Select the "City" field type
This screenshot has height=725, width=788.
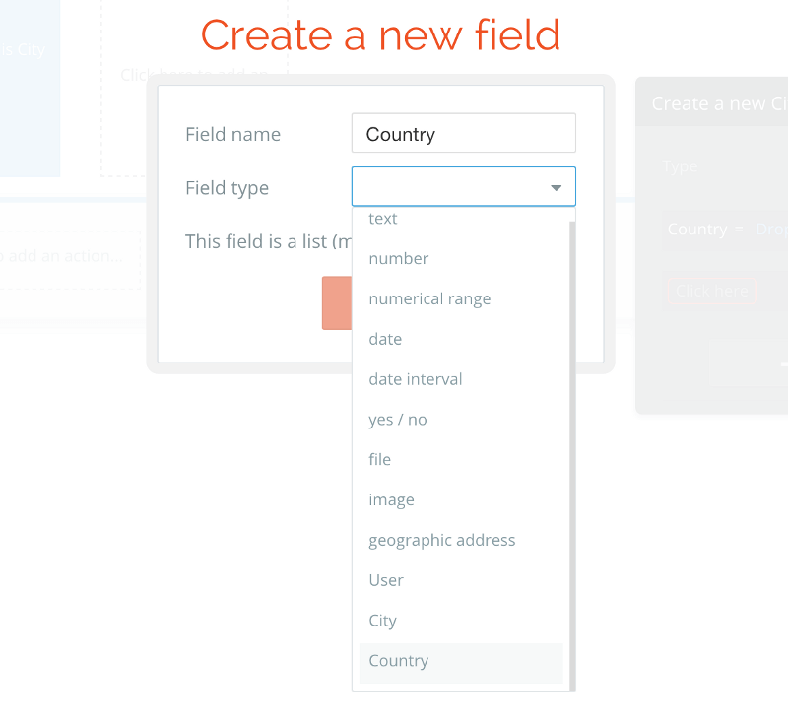coord(382,621)
